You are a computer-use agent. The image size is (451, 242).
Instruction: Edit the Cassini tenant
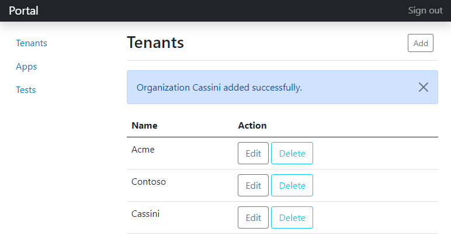point(253,217)
